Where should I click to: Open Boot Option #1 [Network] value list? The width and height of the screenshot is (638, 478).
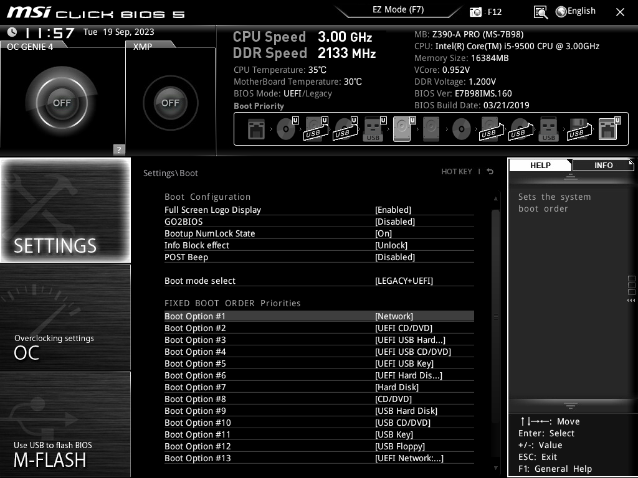click(394, 316)
